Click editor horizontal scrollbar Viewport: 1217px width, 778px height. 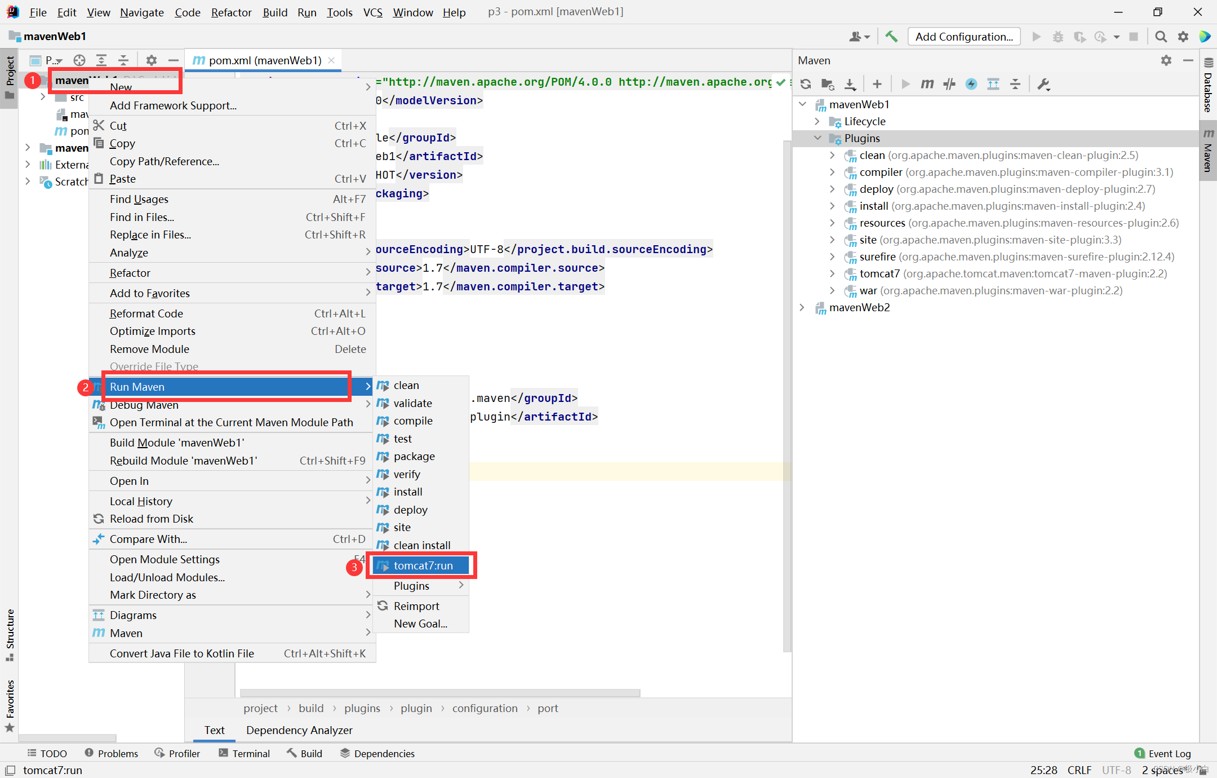click(439, 692)
